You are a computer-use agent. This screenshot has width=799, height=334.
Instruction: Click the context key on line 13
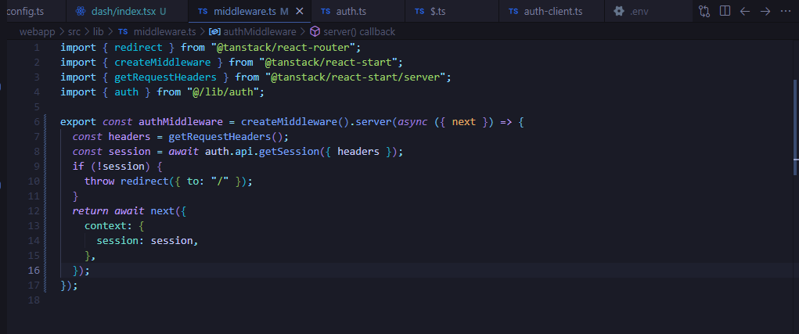click(x=106, y=225)
